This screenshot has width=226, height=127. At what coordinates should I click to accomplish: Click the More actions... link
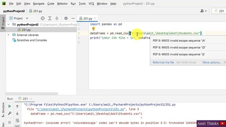[x=212, y=62]
